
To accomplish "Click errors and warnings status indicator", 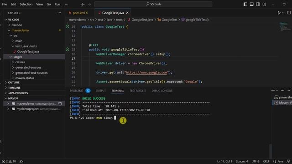I will pyautogui.click(x=9, y=161).
